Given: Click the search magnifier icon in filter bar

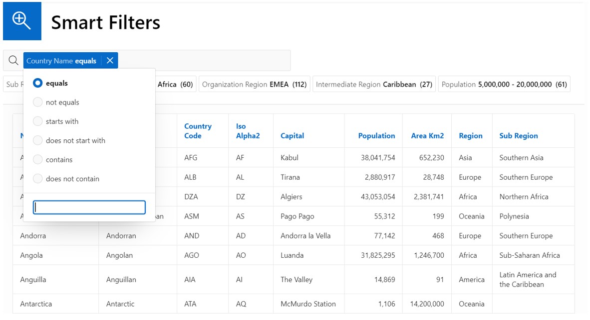Looking at the screenshot, I should click(13, 60).
